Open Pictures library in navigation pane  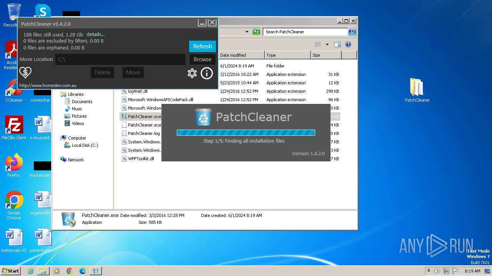[79, 116]
